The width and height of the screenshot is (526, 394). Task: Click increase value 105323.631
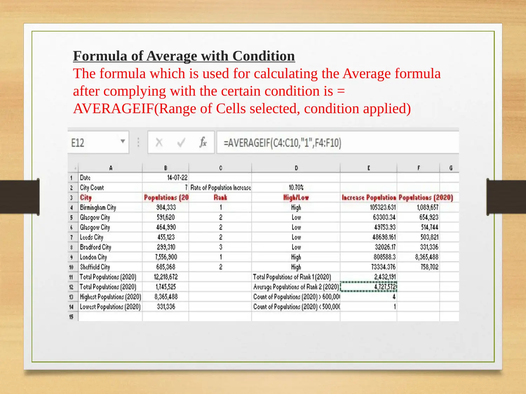point(369,207)
